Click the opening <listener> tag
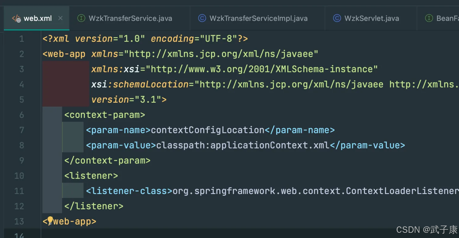459x238 pixels. pyautogui.click(x=91, y=176)
